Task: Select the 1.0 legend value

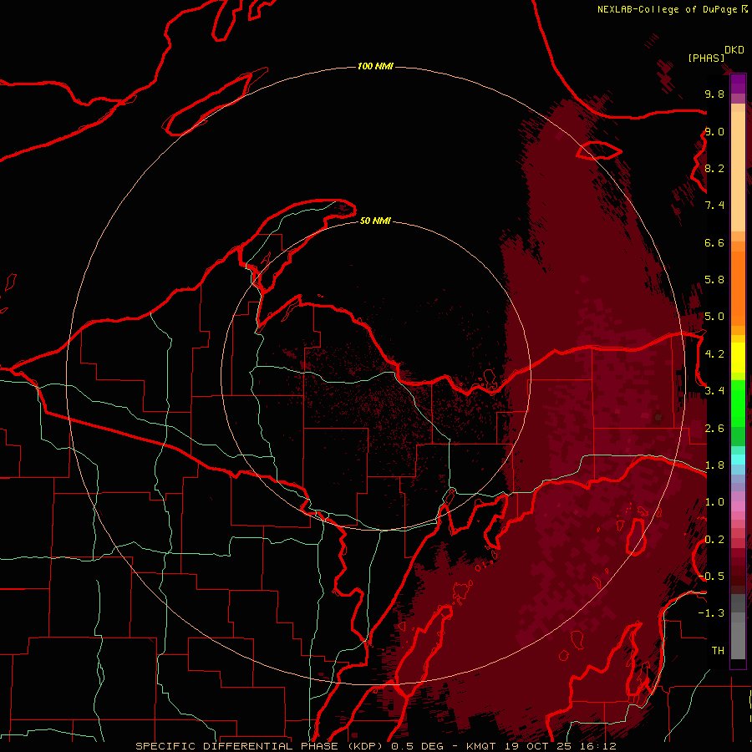Action: click(x=714, y=502)
